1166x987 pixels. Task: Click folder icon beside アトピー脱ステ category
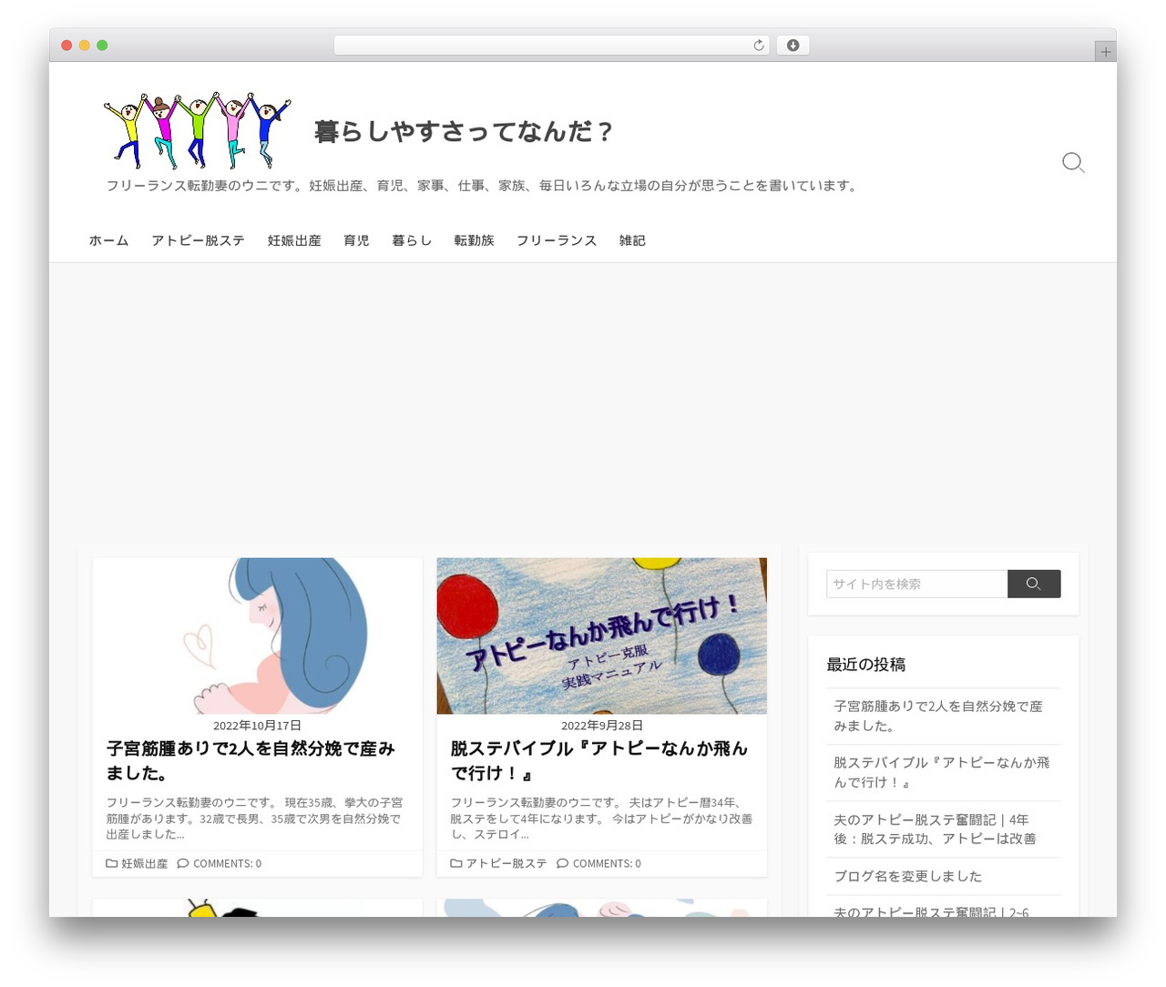[455, 863]
